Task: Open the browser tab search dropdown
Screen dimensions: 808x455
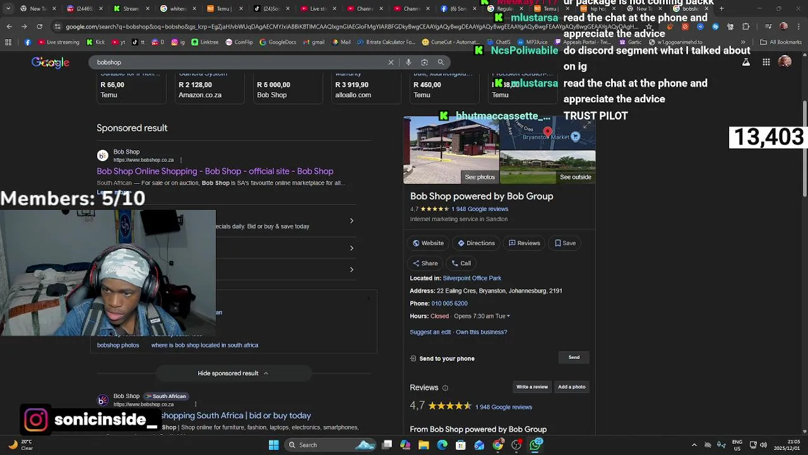Action: (x=9, y=9)
